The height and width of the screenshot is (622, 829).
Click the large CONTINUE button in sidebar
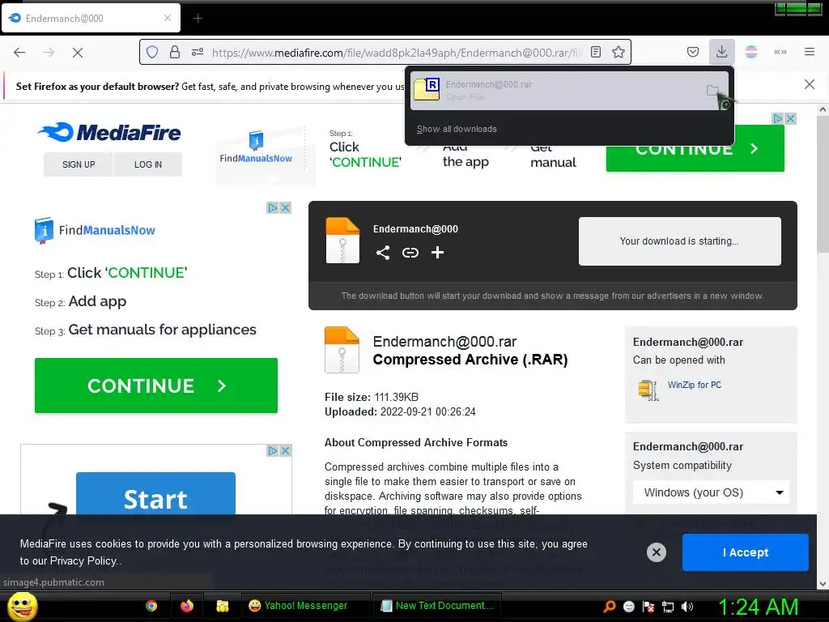click(156, 386)
